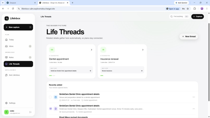Open the Today page
This screenshot has width=210, height=118.
pos(18,40)
